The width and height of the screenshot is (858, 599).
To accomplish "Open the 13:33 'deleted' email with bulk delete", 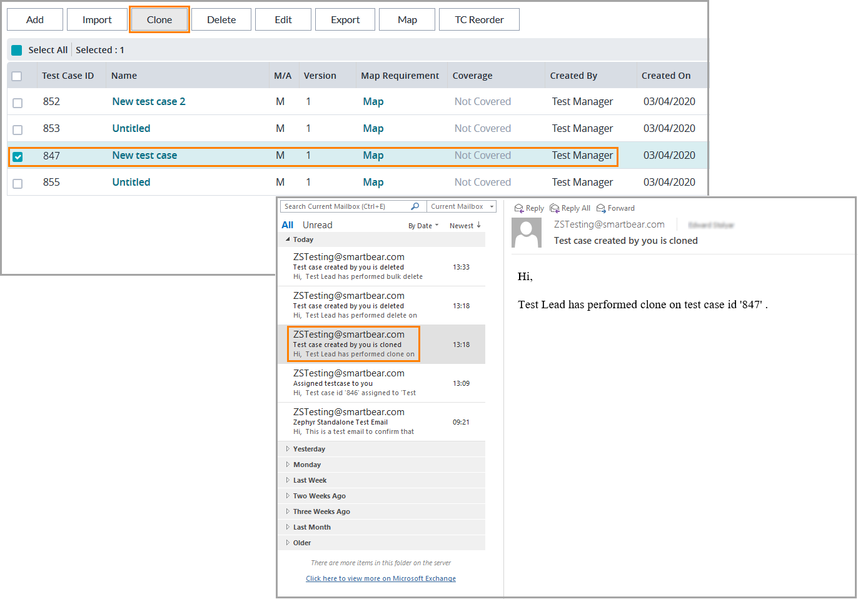I will pos(381,267).
